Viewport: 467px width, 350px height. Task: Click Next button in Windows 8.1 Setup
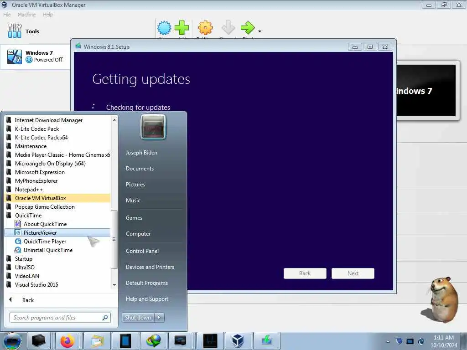pos(353,273)
